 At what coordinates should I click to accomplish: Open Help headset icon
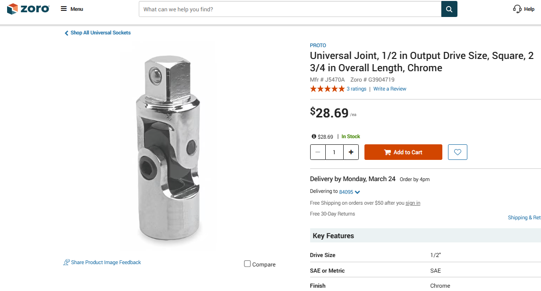pos(517,9)
